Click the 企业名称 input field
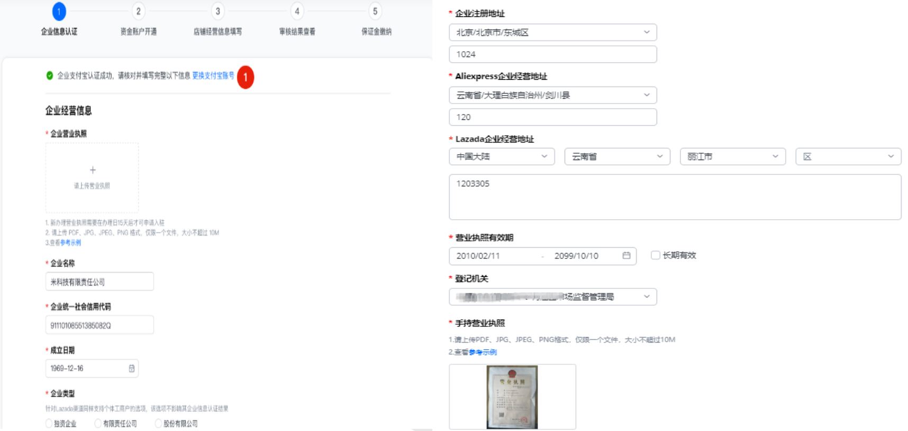Image resolution: width=908 pixels, height=431 pixels. pyautogui.click(x=99, y=282)
